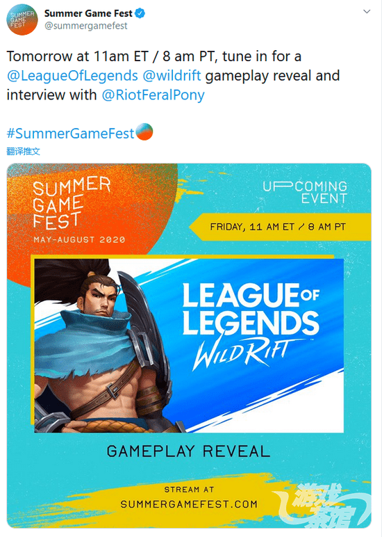This screenshot has height=537, width=382.
Task: Open the #SummerGameFest hashtag
Action: pyautogui.click(x=70, y=134)
